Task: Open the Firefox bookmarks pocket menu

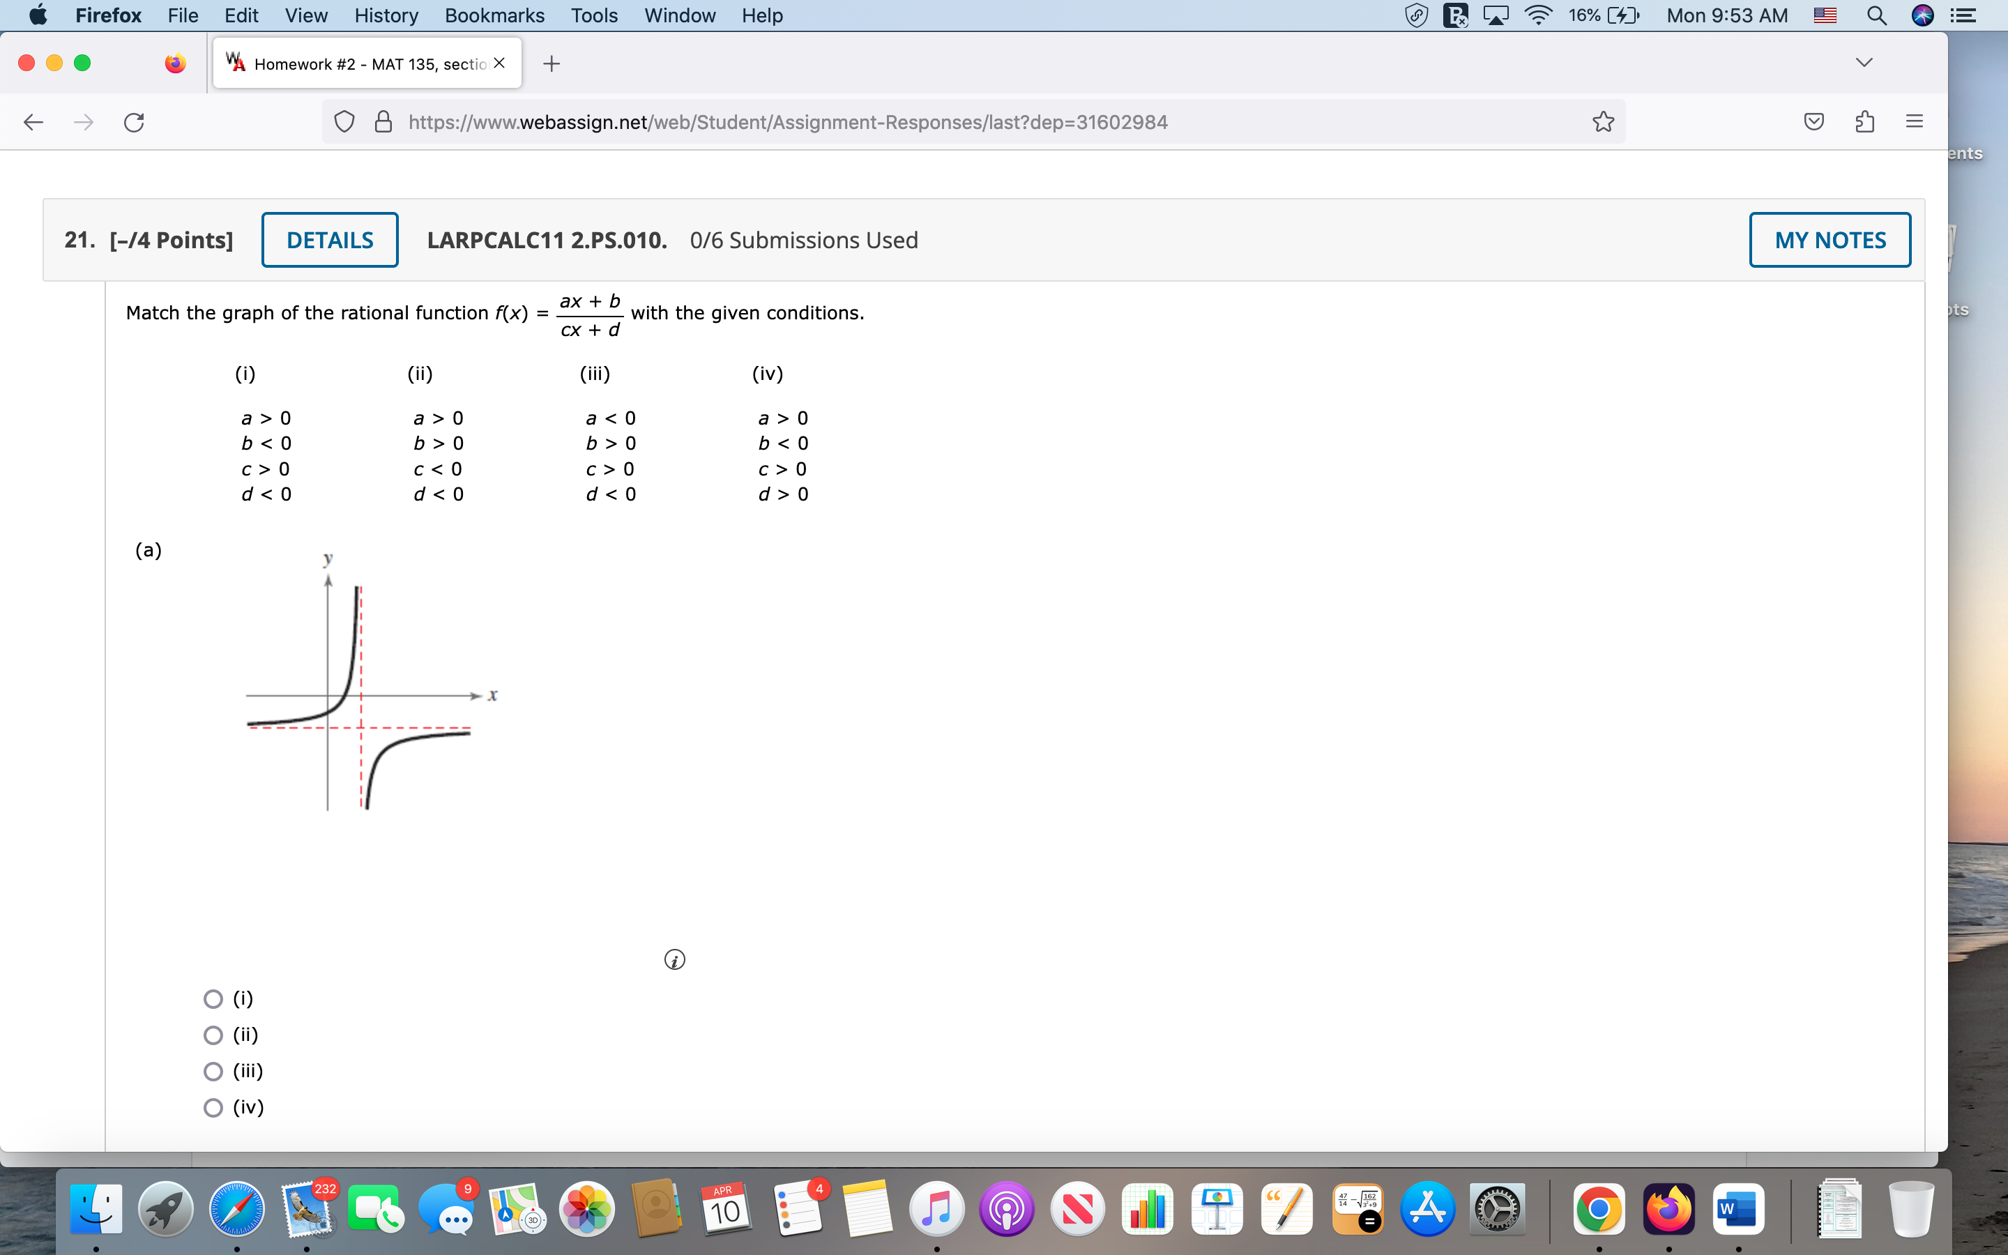Action: [1814, 122]
